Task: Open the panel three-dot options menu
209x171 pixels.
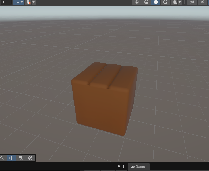Action: (x=124, y=167)
